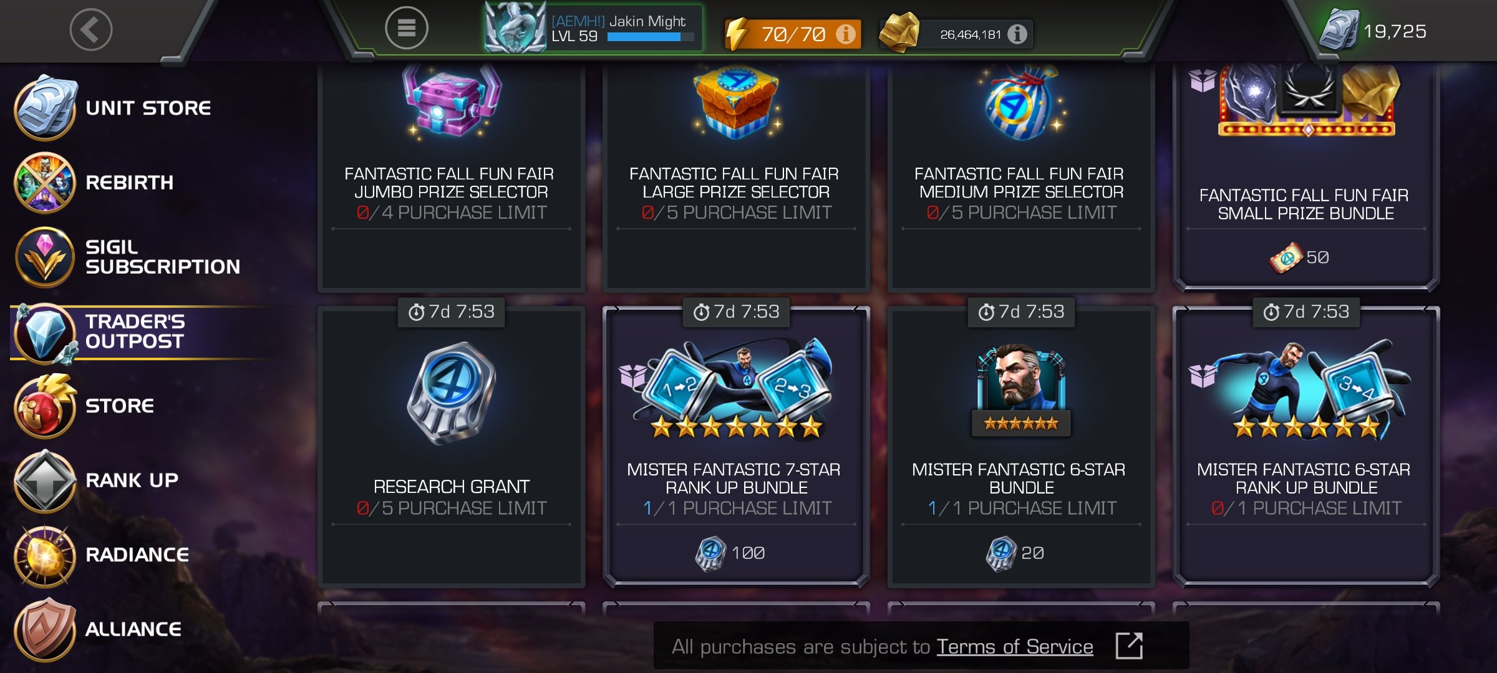
Task: Tap the gold info icon
Action: pos(1017,34)
